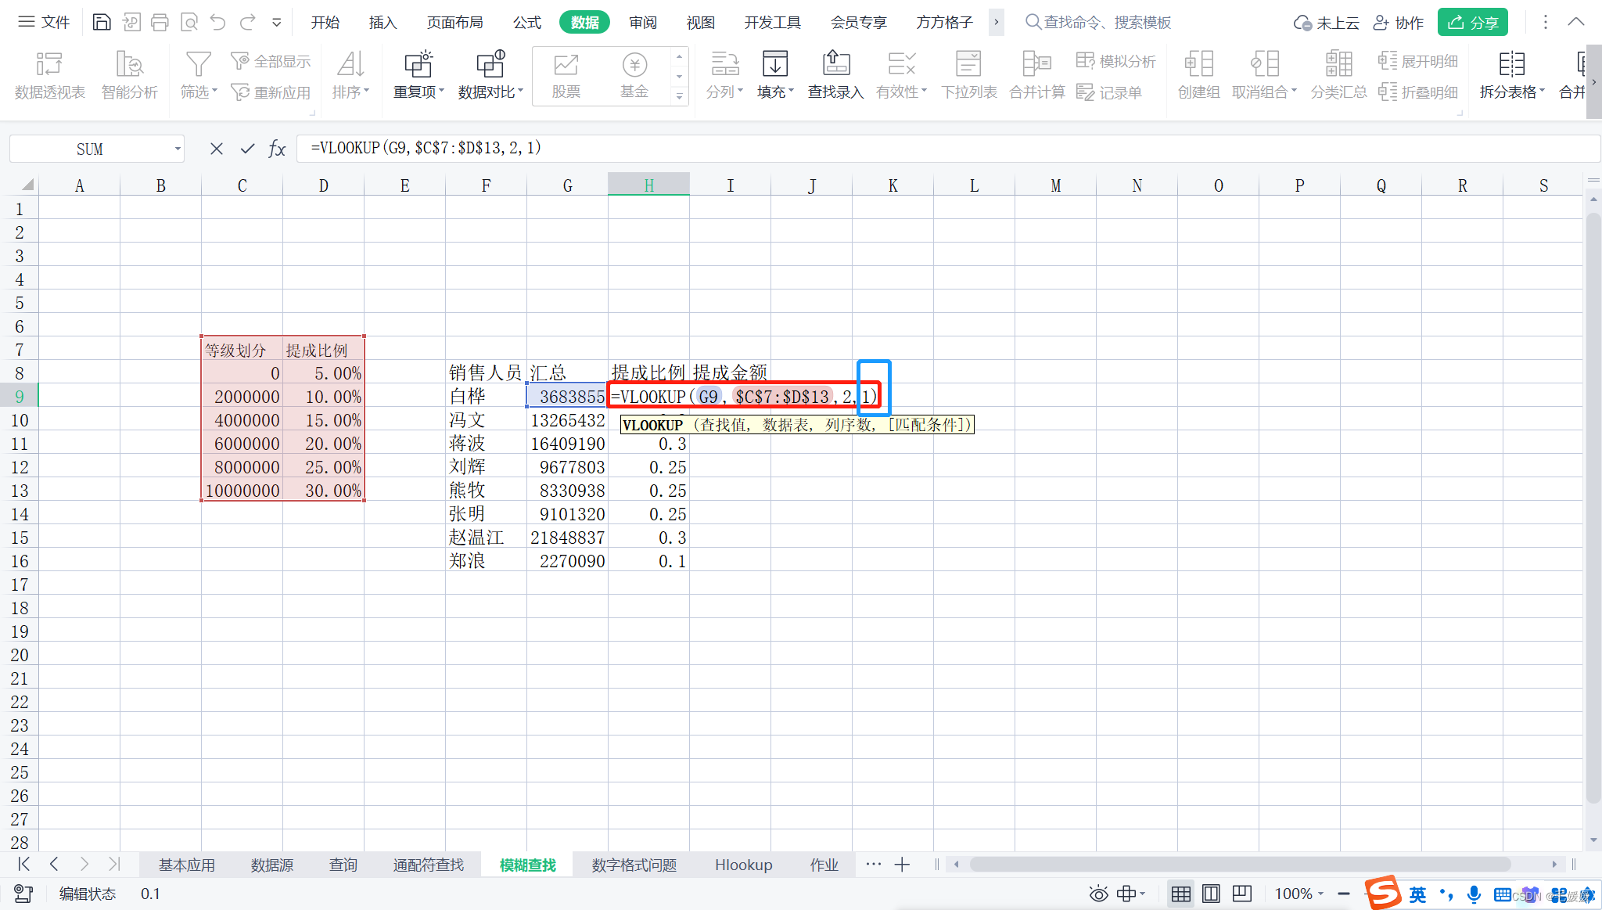Click Collapse Details (折叠明细)
1602x910 pixels.
coord(1417,92)
